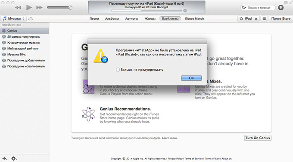Open the Terms of Sale link

[x=212, y=159]
